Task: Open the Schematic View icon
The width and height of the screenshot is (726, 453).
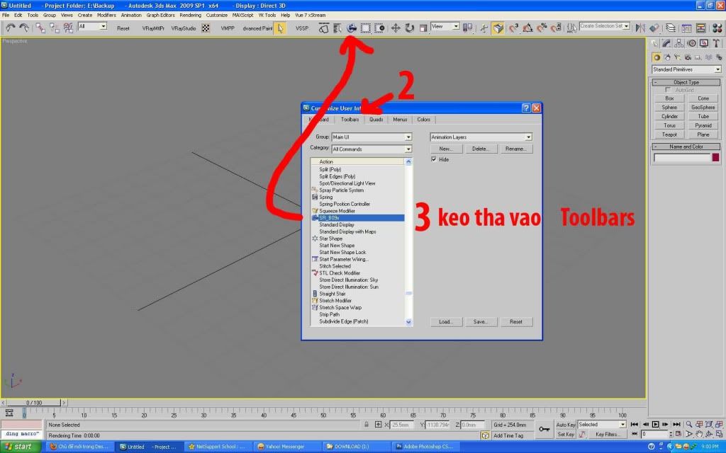Action: tap(701, 28)
